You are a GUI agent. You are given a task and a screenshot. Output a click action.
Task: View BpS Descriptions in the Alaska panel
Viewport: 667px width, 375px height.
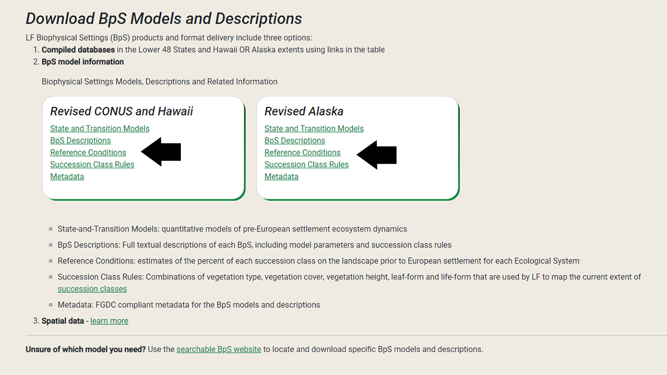pyautogui.click(x=294, y=140)
